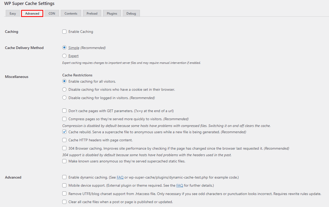Open the dynamic caching FAQ link
This screenshot has width=329, height=207.
pyautogui.click(x=120, y=177)
